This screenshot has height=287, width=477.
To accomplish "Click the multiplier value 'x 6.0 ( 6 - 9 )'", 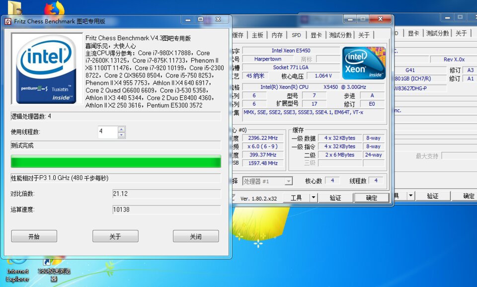I will pyautogui.click(x=263, y=146).
